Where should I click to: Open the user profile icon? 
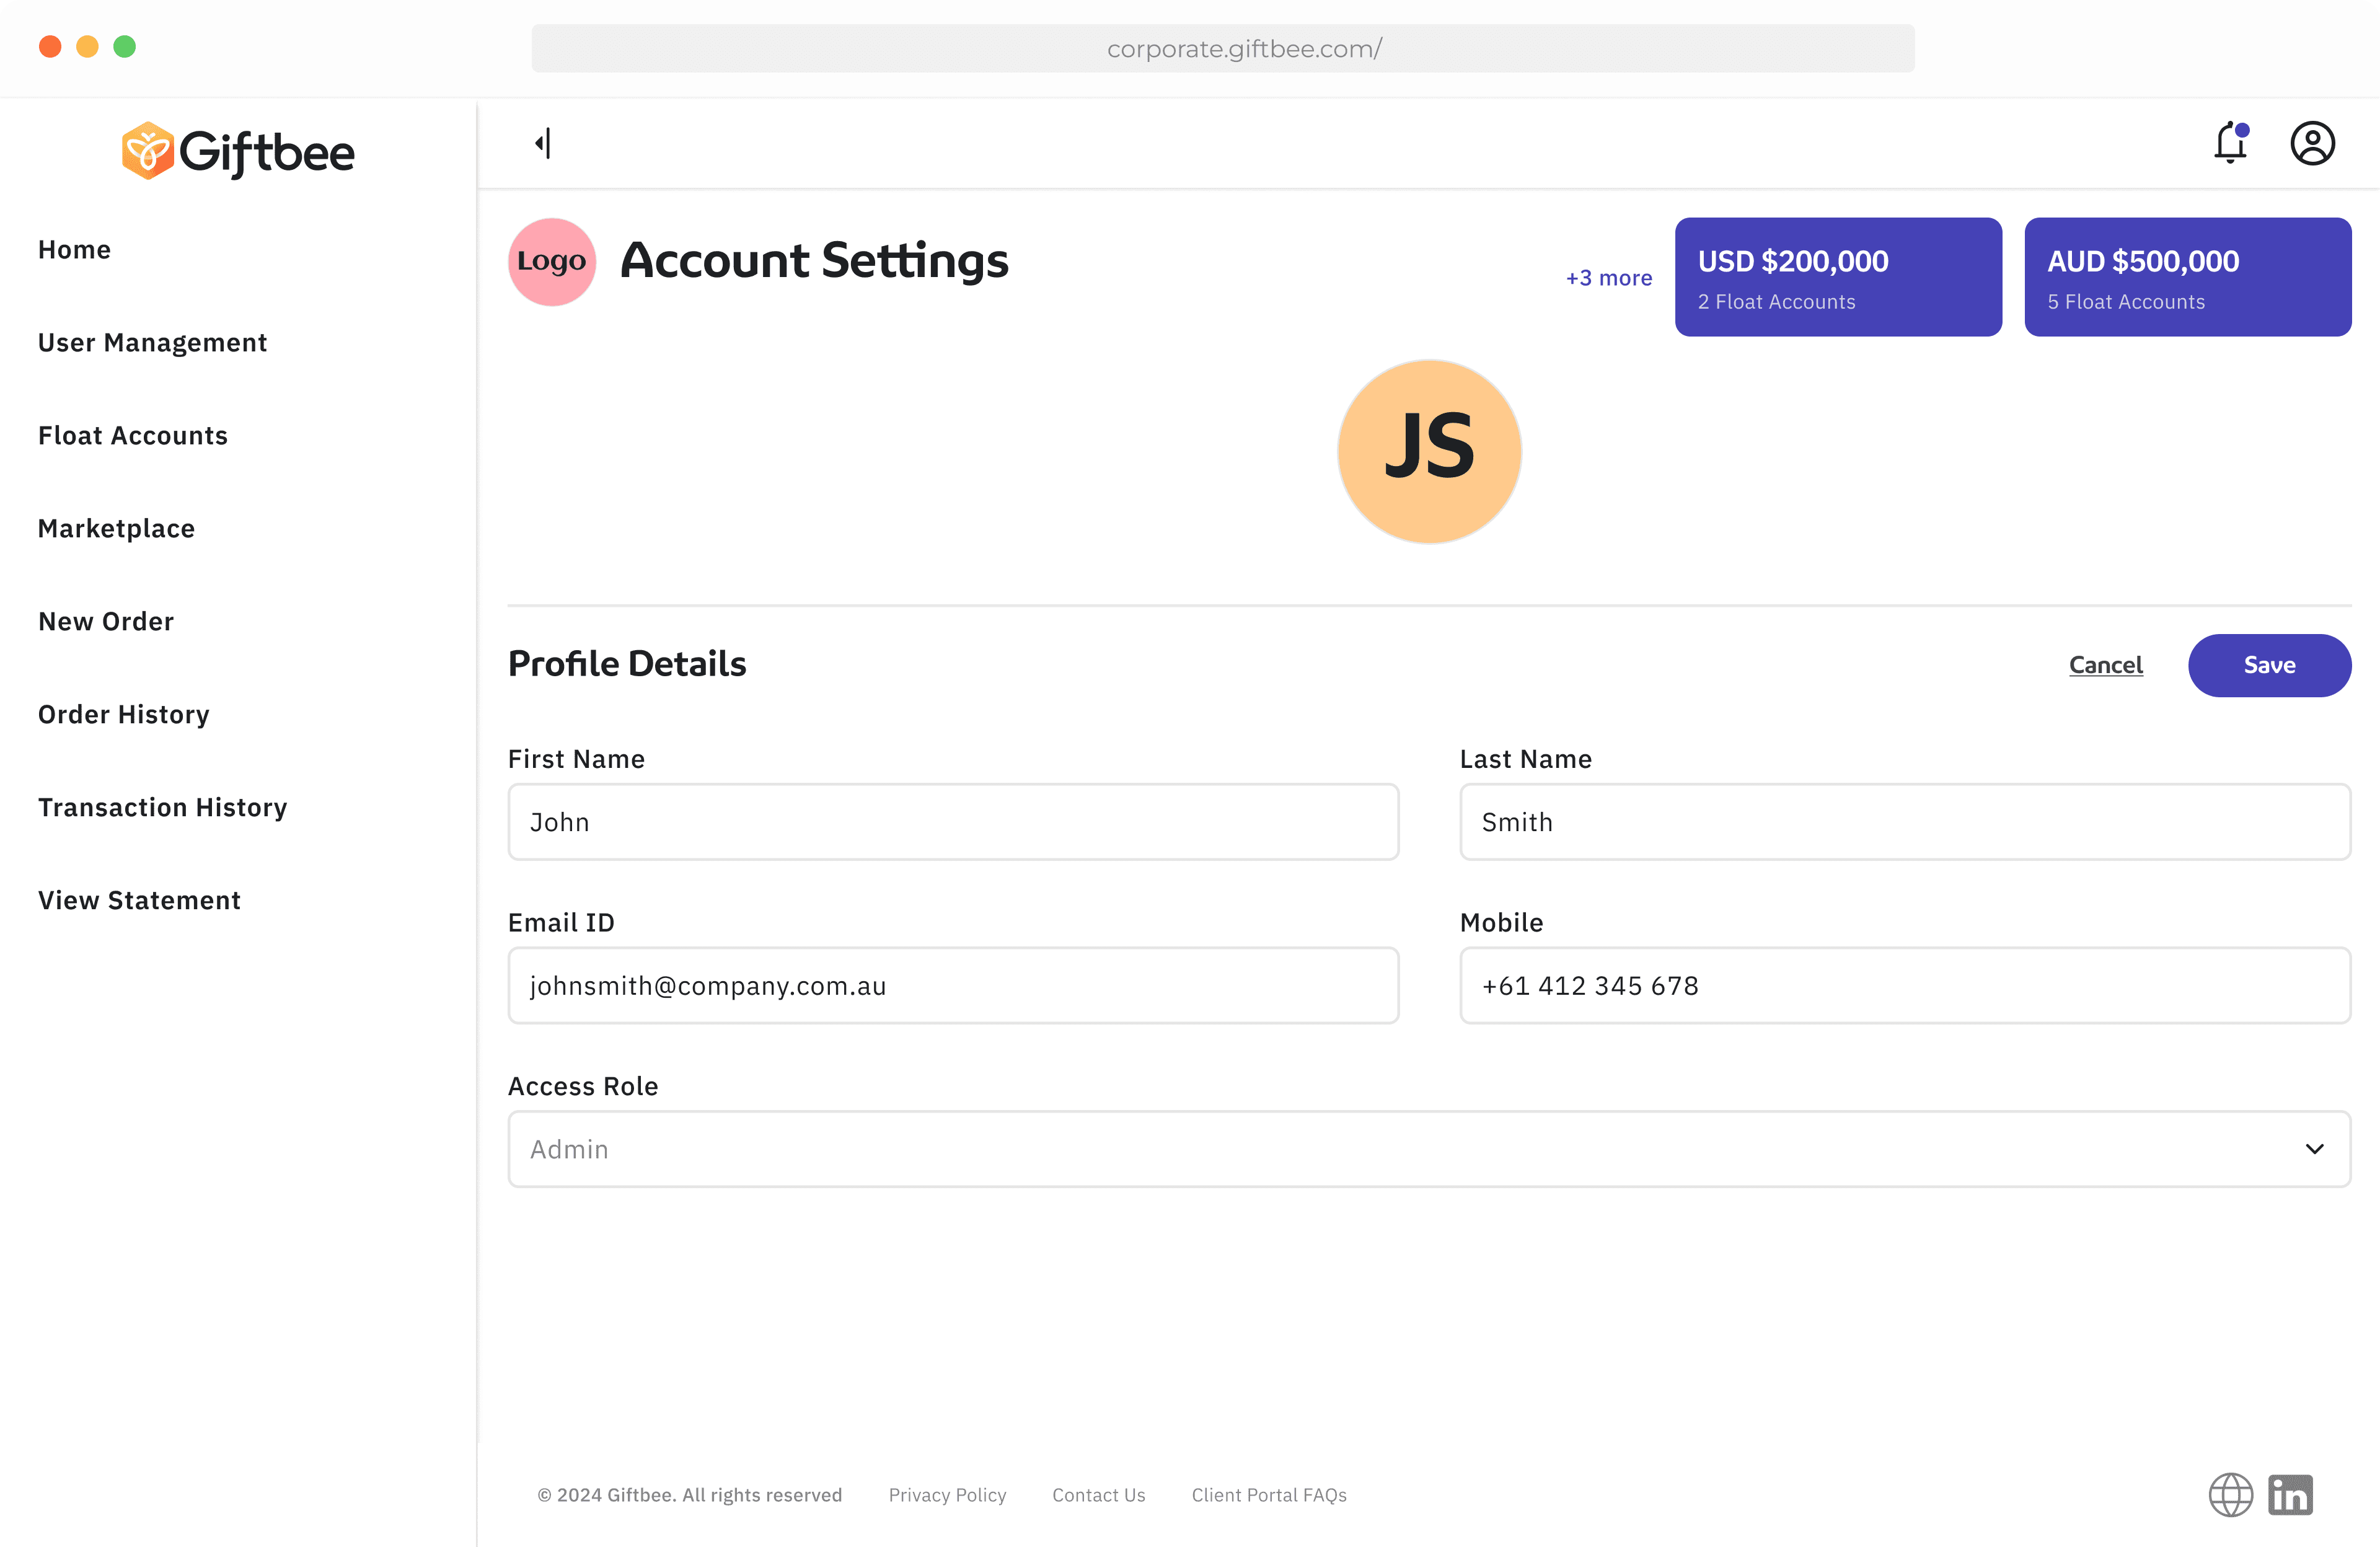2312,143
